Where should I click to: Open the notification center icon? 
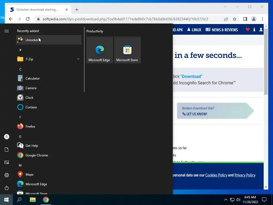(x=264, y=200)
